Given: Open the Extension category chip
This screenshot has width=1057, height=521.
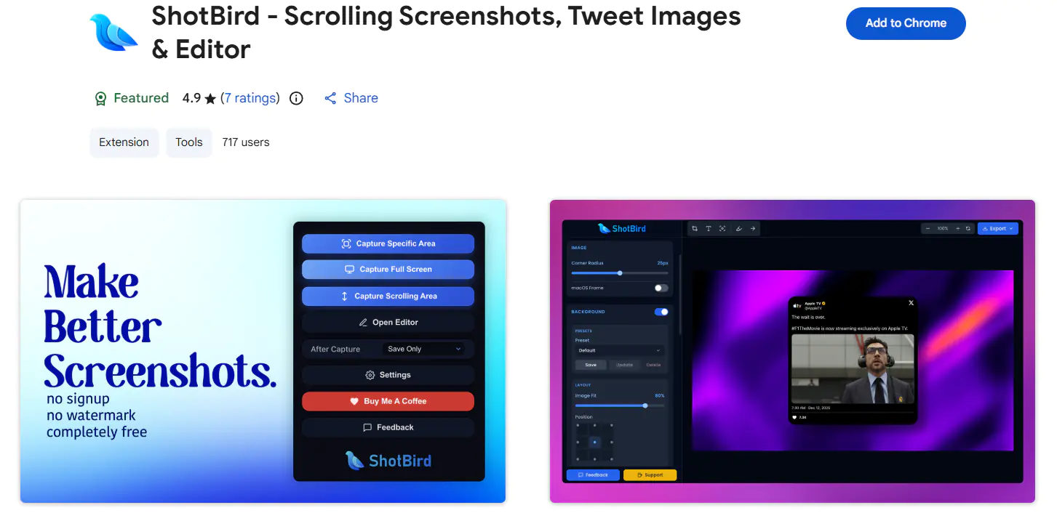Looking at the screenshot, I should 124,142.
